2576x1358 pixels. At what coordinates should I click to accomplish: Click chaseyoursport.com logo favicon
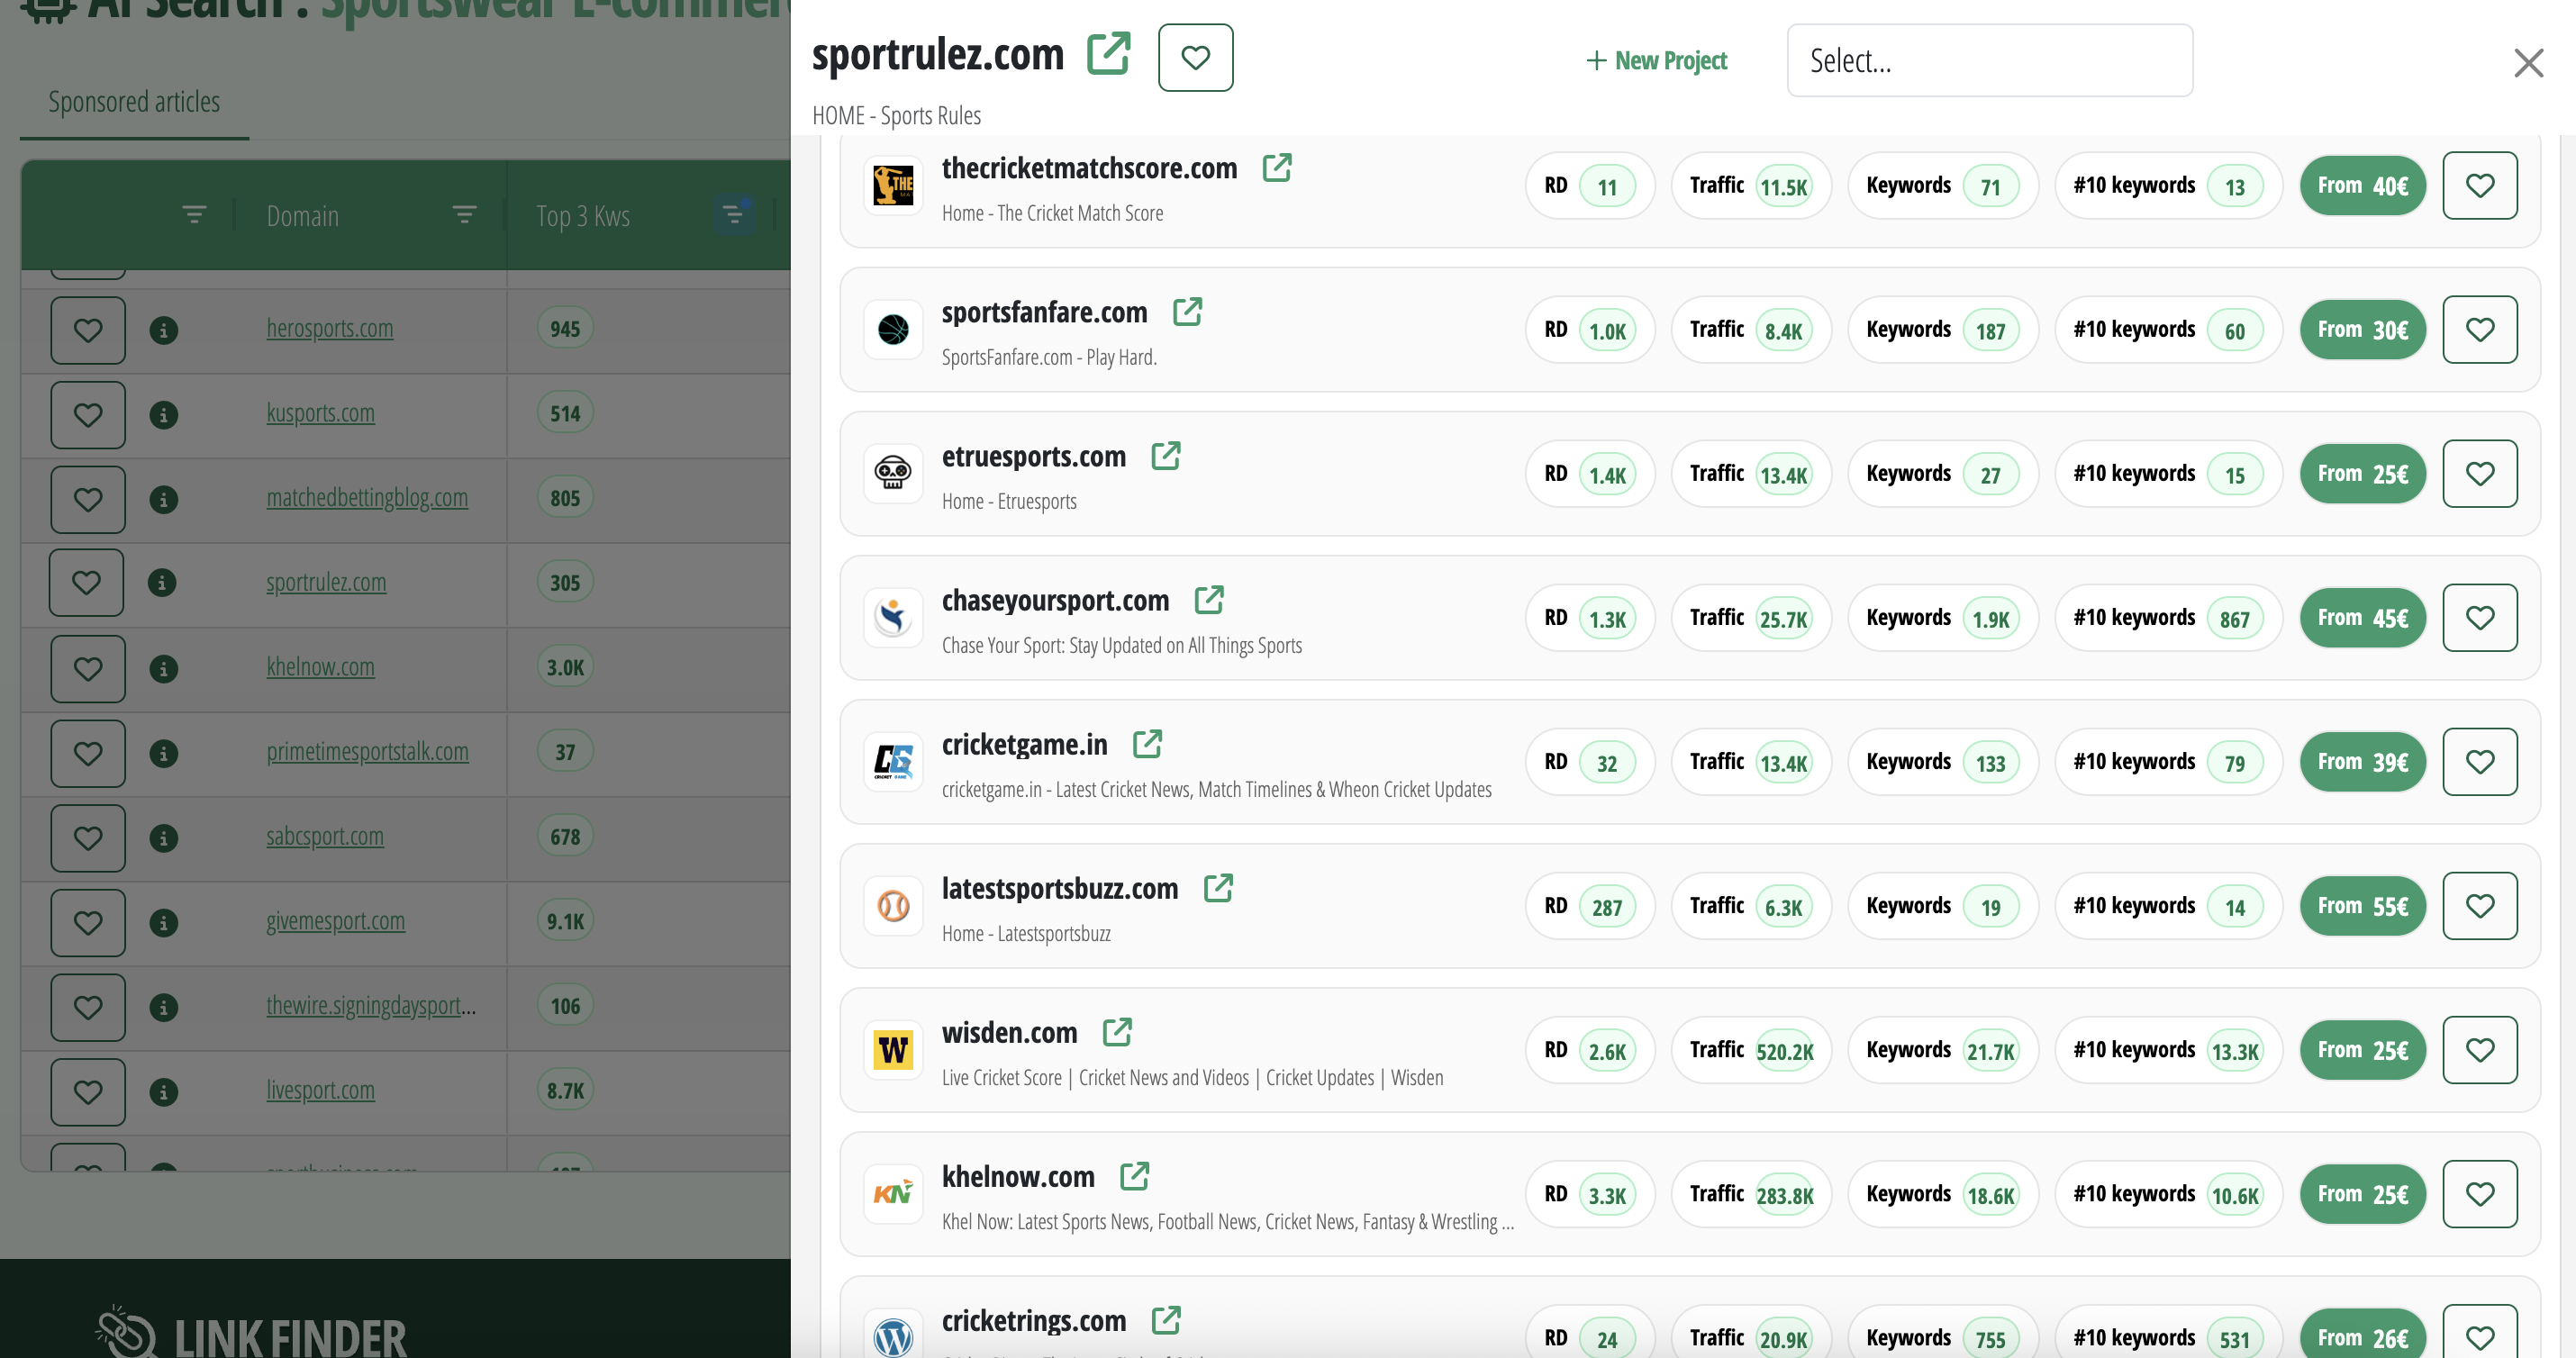click(893, 617)
